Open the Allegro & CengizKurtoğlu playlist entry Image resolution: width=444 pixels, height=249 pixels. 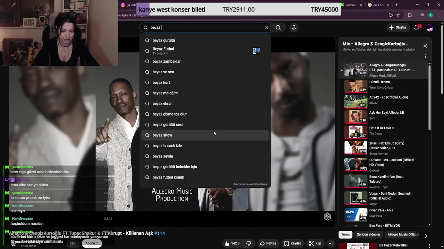(x=384, y=70)
